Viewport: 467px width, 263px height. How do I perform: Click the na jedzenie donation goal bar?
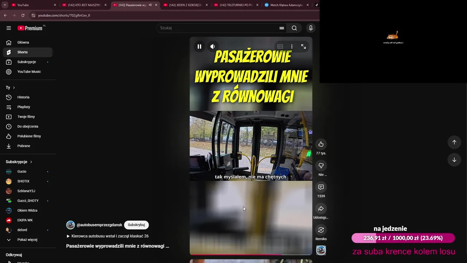[x=403, y=238]
